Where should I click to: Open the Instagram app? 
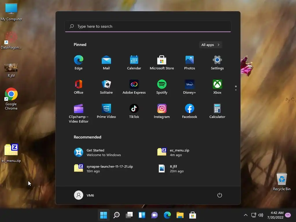coord(162,111)
